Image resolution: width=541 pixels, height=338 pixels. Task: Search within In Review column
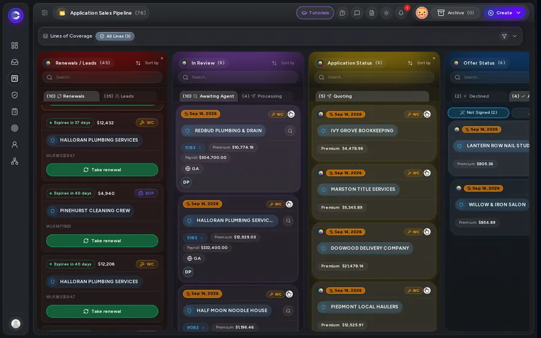point(238,77)
